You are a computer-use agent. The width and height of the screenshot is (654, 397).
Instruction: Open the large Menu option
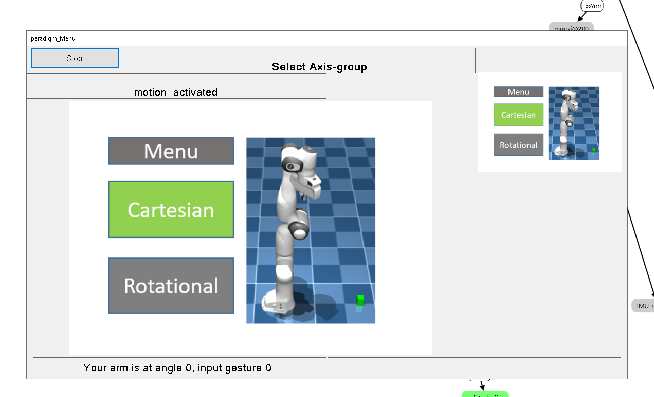(171, 151)
